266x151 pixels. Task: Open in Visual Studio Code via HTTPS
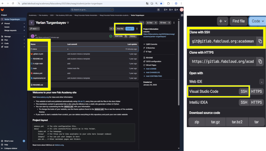click(x=256, y=91)
